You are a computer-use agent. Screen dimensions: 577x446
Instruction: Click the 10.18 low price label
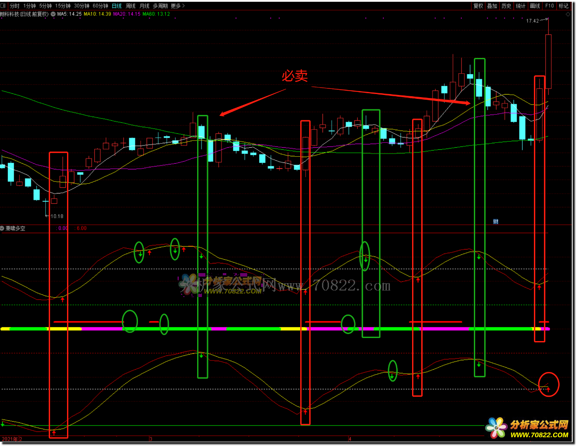pyautogui.click(x=57, y=216)
